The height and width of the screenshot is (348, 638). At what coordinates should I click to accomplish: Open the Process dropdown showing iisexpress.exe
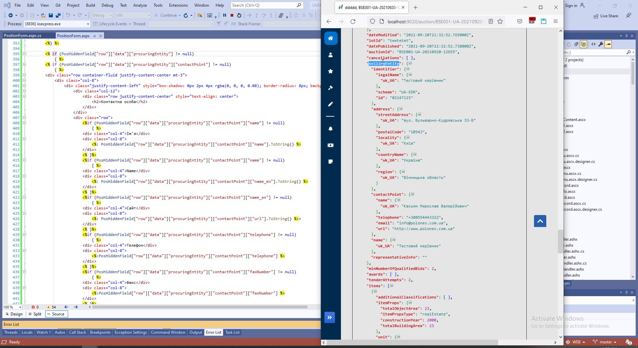[x=57, y=24]
